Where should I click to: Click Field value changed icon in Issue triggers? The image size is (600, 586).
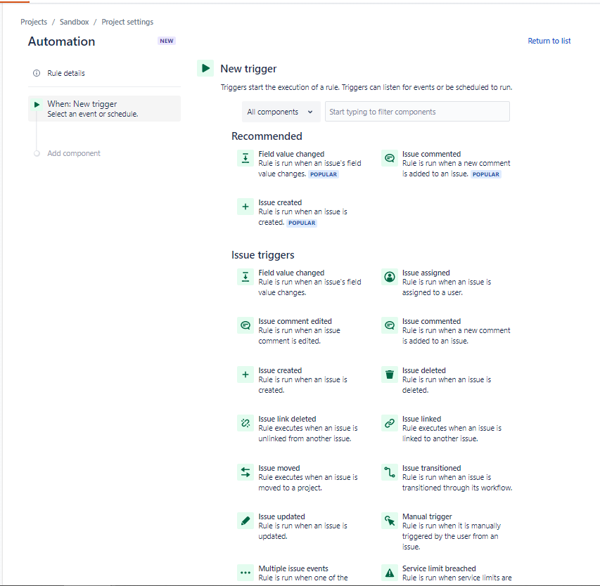(245, 277)
